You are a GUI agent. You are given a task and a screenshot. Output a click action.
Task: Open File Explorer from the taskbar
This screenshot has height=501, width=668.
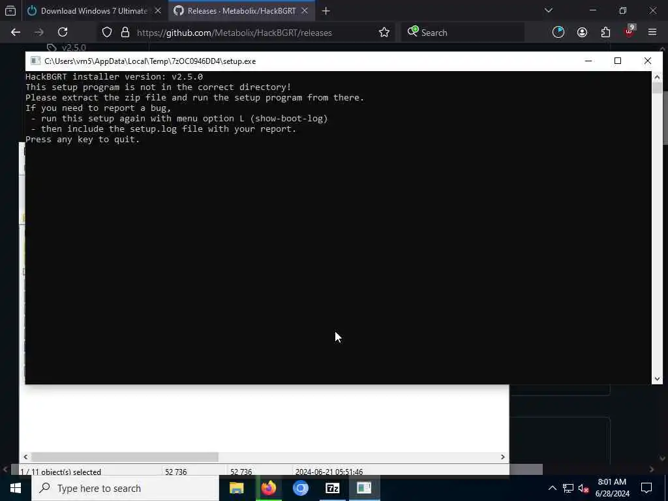(236, 488)
